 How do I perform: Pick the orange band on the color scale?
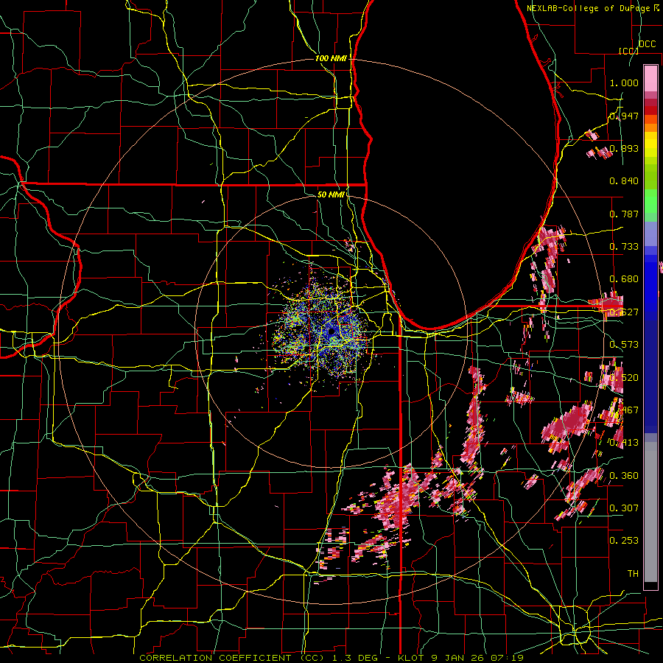click(650, 127)
